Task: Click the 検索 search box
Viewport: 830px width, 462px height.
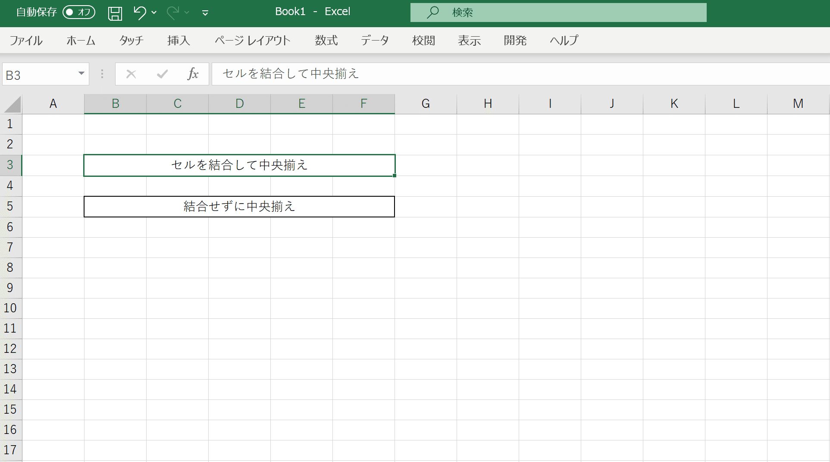Action: tap(558, 13)
